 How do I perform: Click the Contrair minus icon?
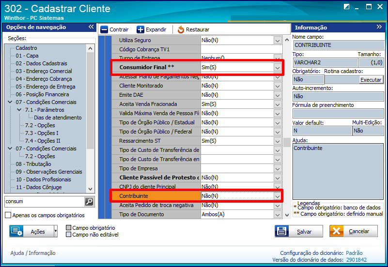(x=104, y=30)
